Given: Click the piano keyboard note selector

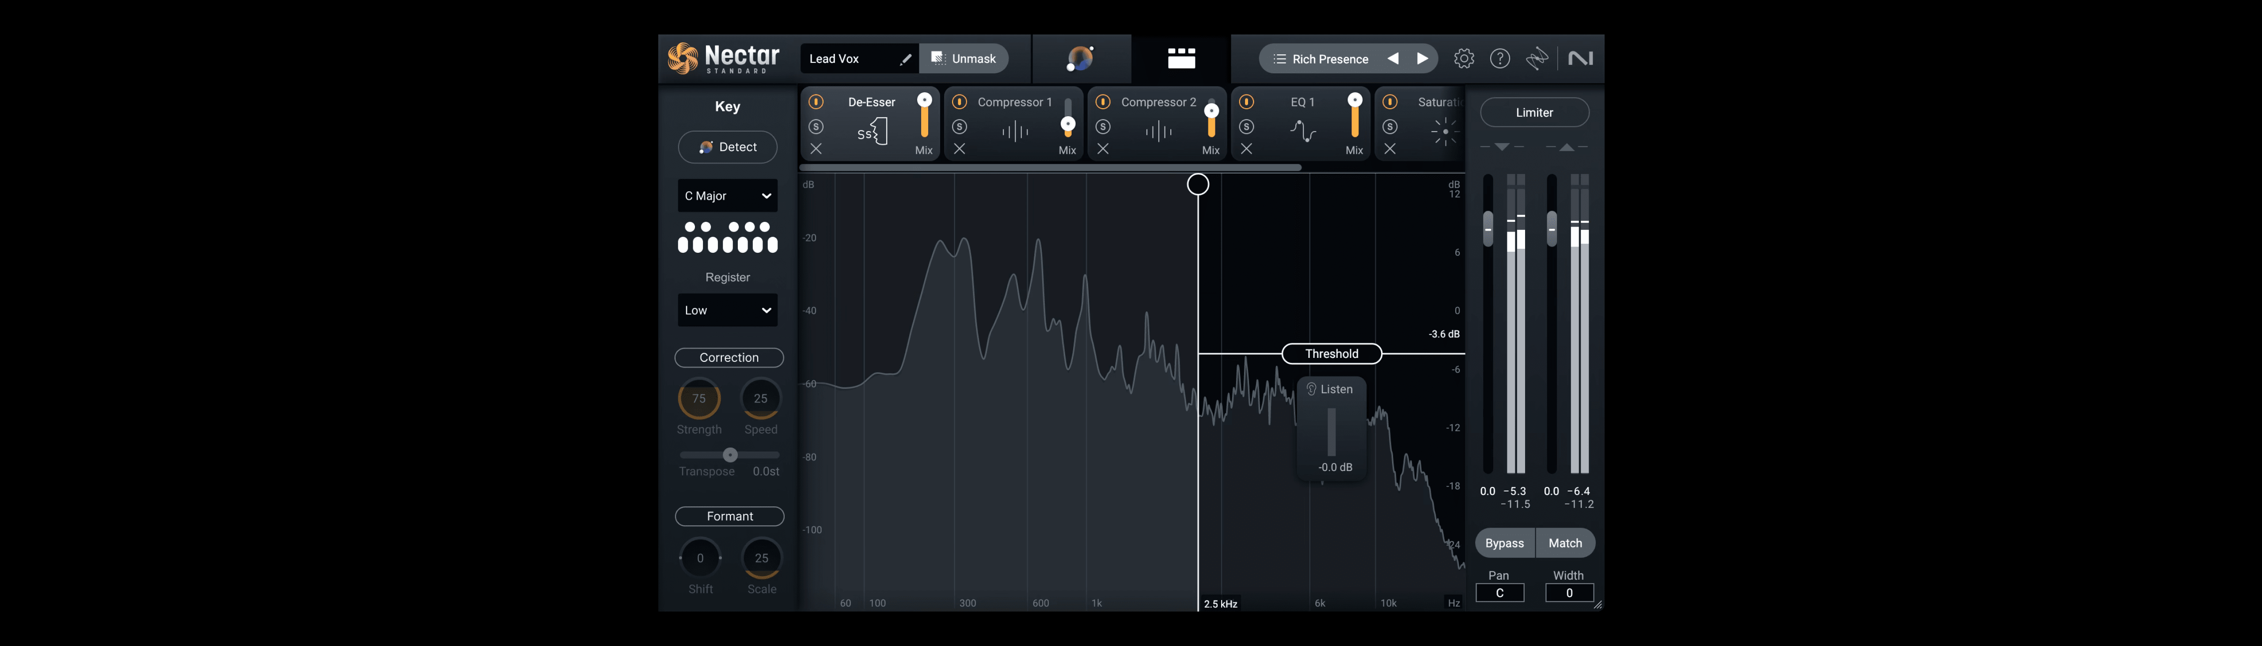Looking at the screenshot, I should pyautogui.click(x=728, y=238).
